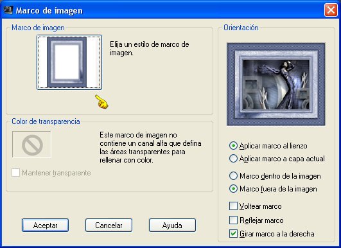
Task: Click the Elija un estilo de marco text
Action: click(150, 49)
